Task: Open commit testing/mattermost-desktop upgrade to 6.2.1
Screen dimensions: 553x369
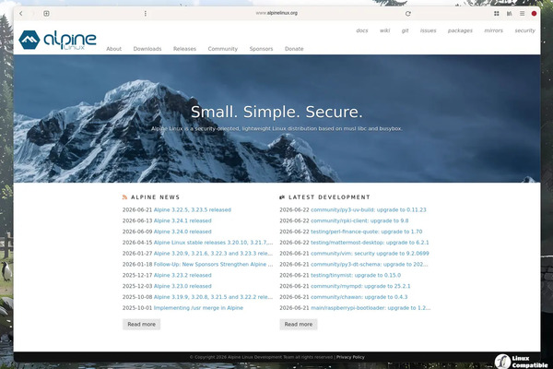Action: click(370, 243)
